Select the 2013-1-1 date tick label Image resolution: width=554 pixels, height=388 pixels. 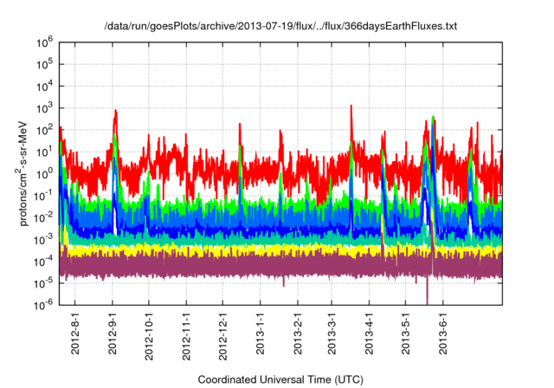pyautogui.click(x=260, y=334)
